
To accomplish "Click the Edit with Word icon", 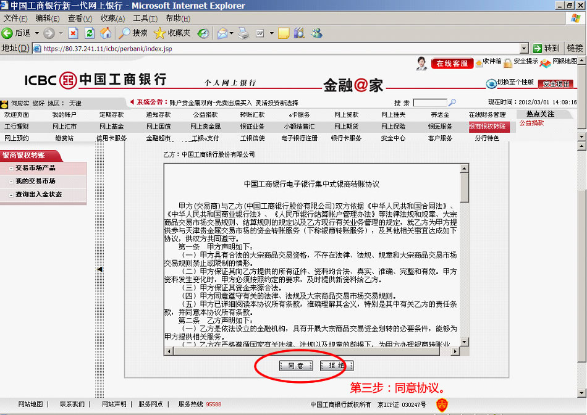I will [x=260, y=33].
